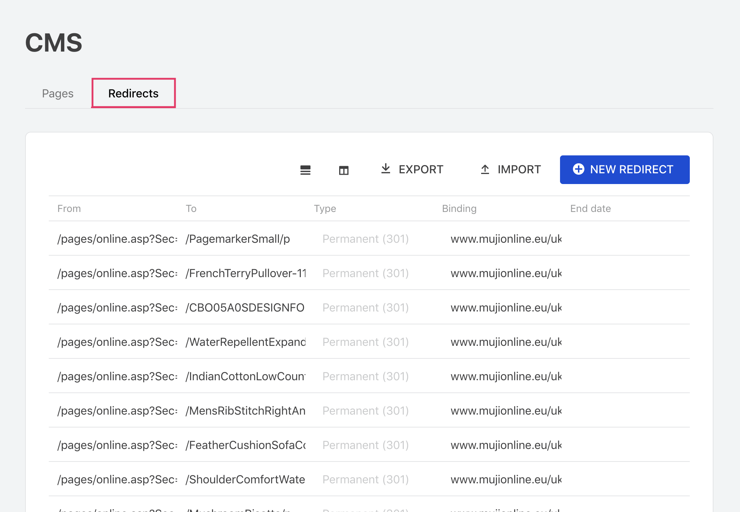Switch to the table column view
740x512 pixels.
click(x=343, y=170)
